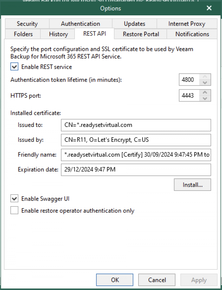This screenshot has width=222, height=290.
Task: Switch to the Folders tab
Action: pos(23,34)
